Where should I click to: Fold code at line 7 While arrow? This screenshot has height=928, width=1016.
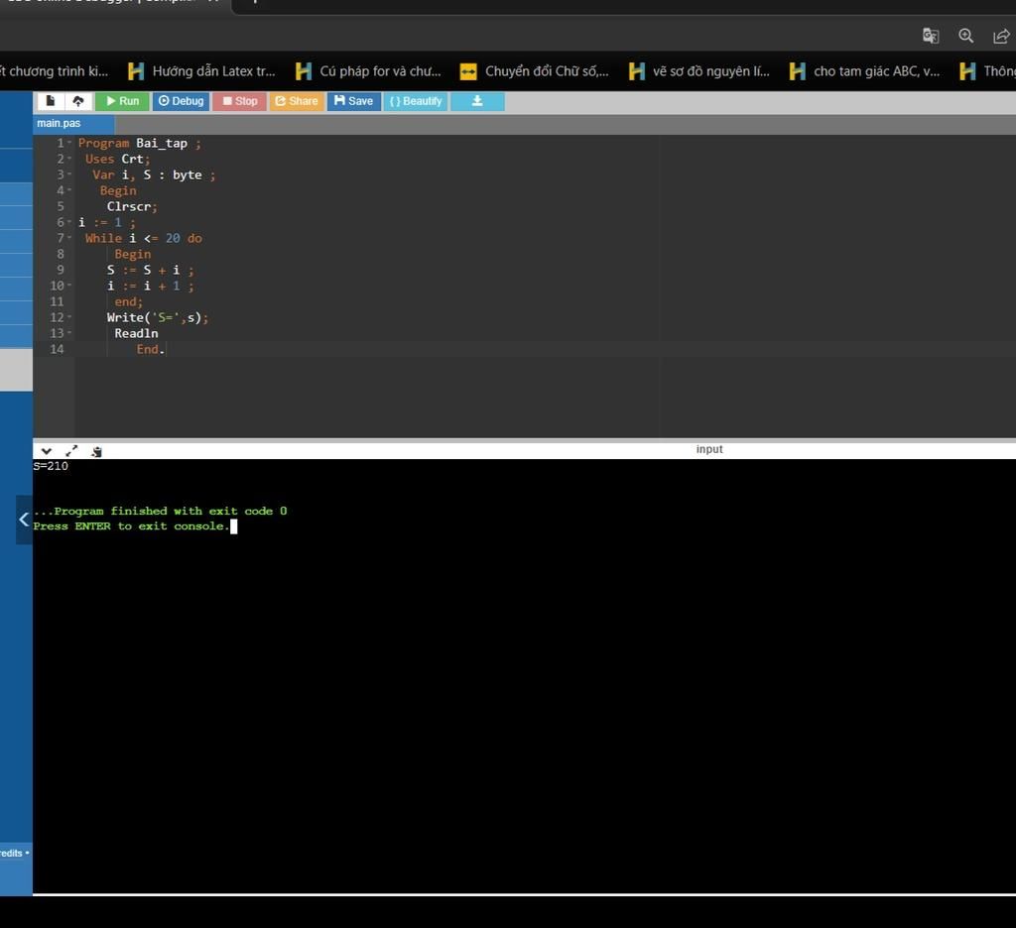point(69,238)
